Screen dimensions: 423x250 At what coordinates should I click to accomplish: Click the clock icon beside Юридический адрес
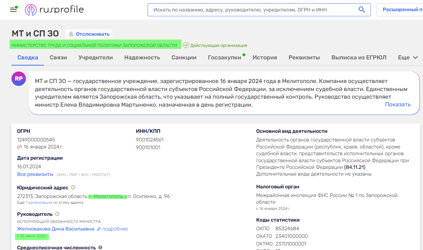click(73, 187)
